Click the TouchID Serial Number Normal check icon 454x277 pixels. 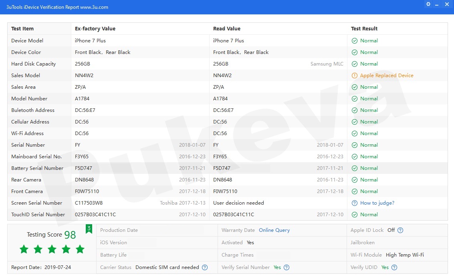pyautogui.click(x=354, y=215)
